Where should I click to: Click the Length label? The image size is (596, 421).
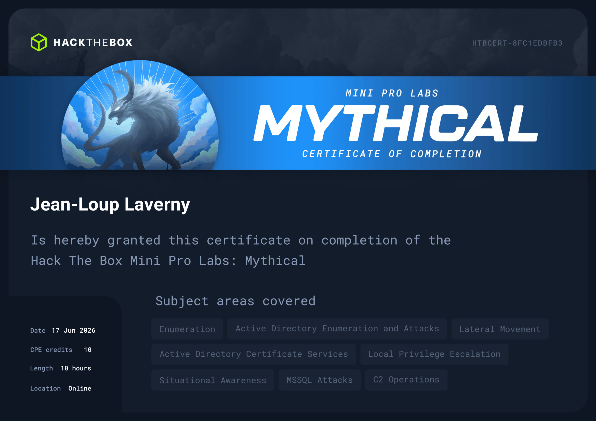42,368
